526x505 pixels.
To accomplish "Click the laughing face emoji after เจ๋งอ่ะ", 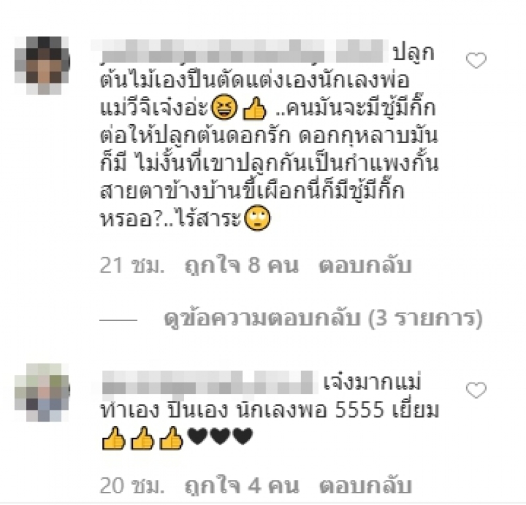I will click(224, 107).
